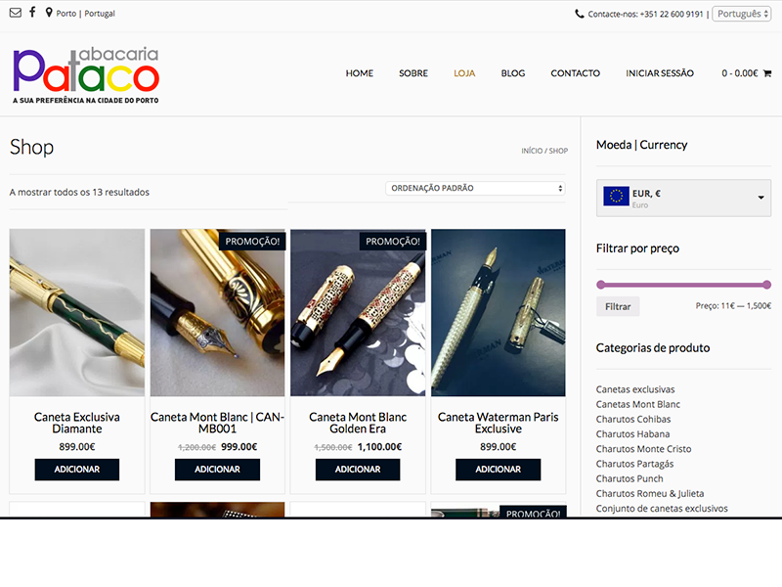The height and width of the screenshot is (587, 782).
Task: Click the maximum price slider handle
Action: pos(767,285)
